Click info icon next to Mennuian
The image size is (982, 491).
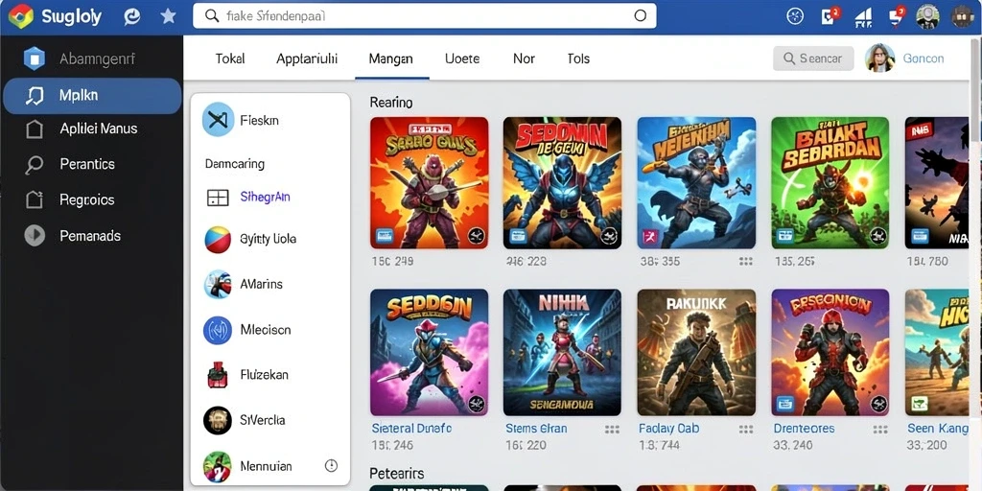(x=331, y=465)
